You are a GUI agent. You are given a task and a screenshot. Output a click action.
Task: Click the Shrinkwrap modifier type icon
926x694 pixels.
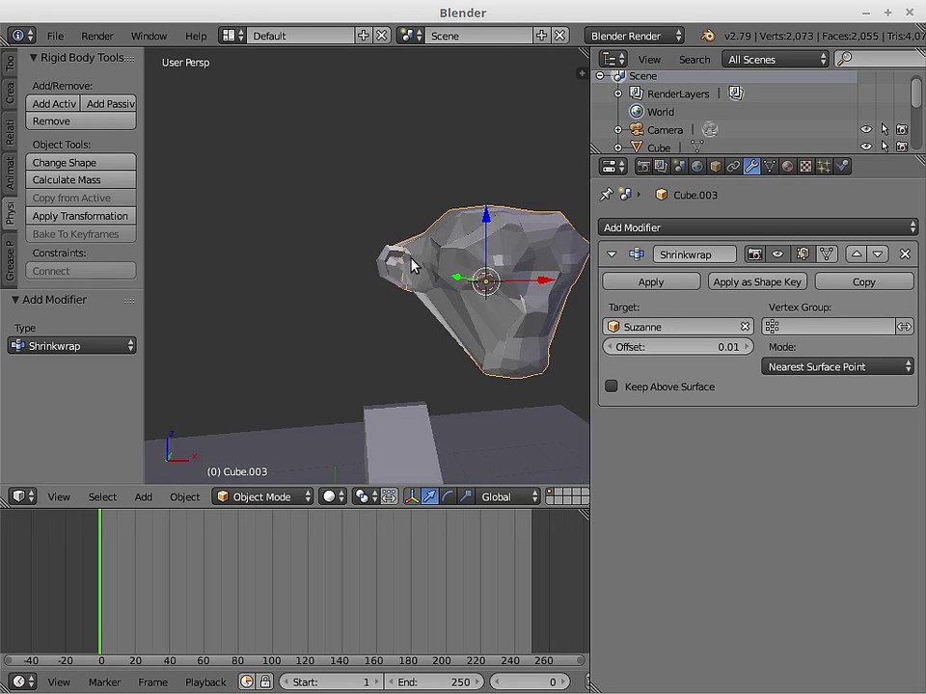(637, 254)
